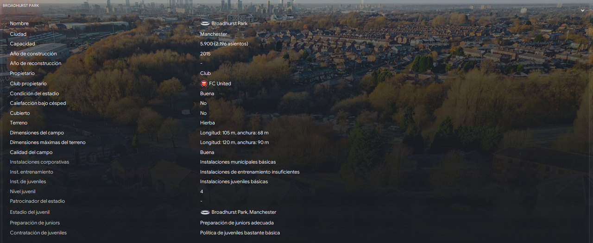Click the Dimensiones del campo label
The image size is (593, 243).
tap(37, 133)
